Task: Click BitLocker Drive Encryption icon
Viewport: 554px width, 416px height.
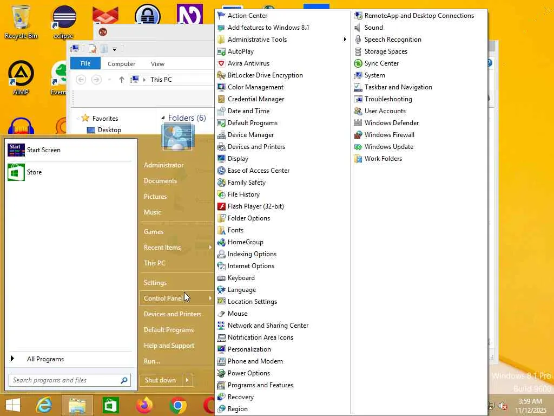Action: click(221, 75)
